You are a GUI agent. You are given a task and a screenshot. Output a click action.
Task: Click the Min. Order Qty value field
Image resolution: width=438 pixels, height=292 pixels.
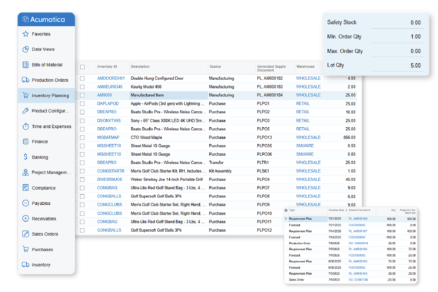pyautogui.click(x=397, y=37)
